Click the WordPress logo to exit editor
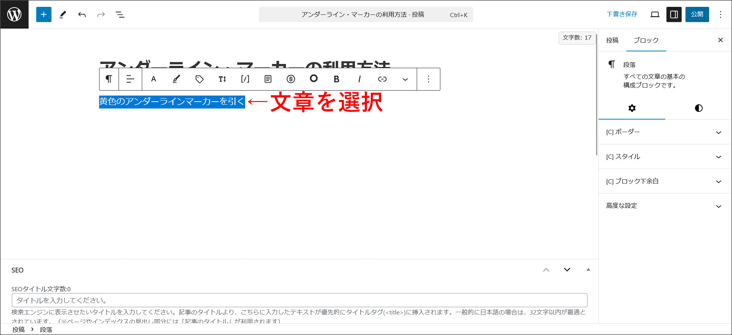The image size is (732, 335). [14, 14]
